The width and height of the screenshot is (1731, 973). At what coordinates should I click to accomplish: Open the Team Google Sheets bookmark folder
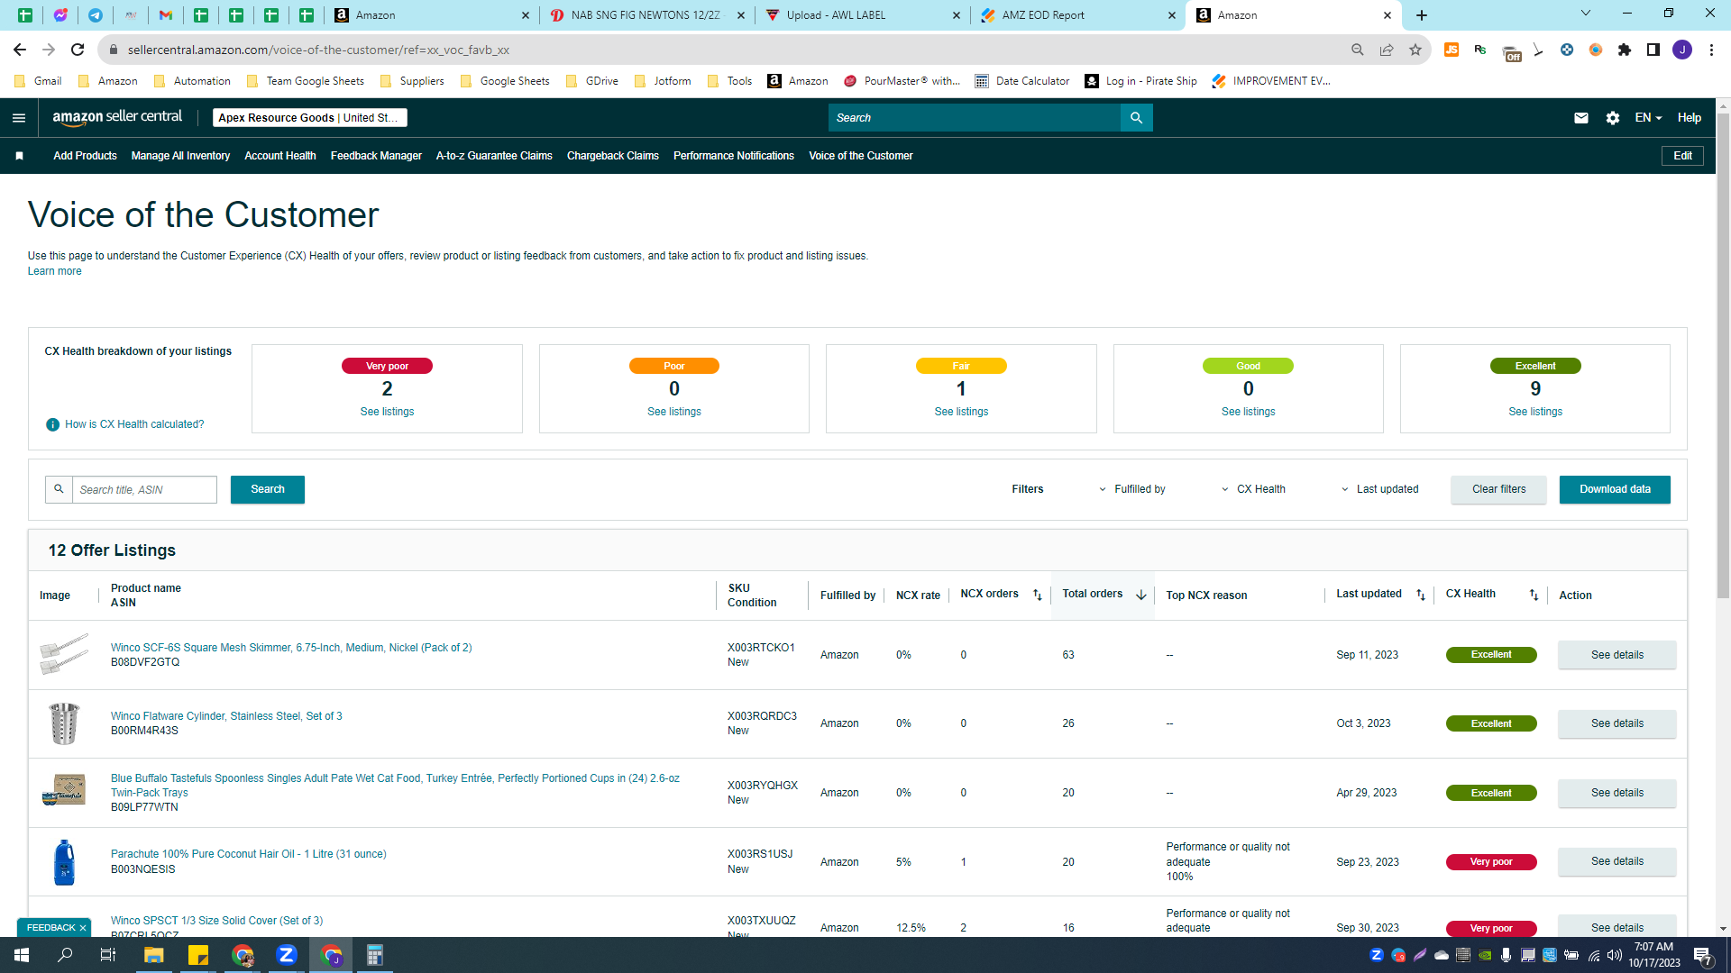click(x=305, y=81)
